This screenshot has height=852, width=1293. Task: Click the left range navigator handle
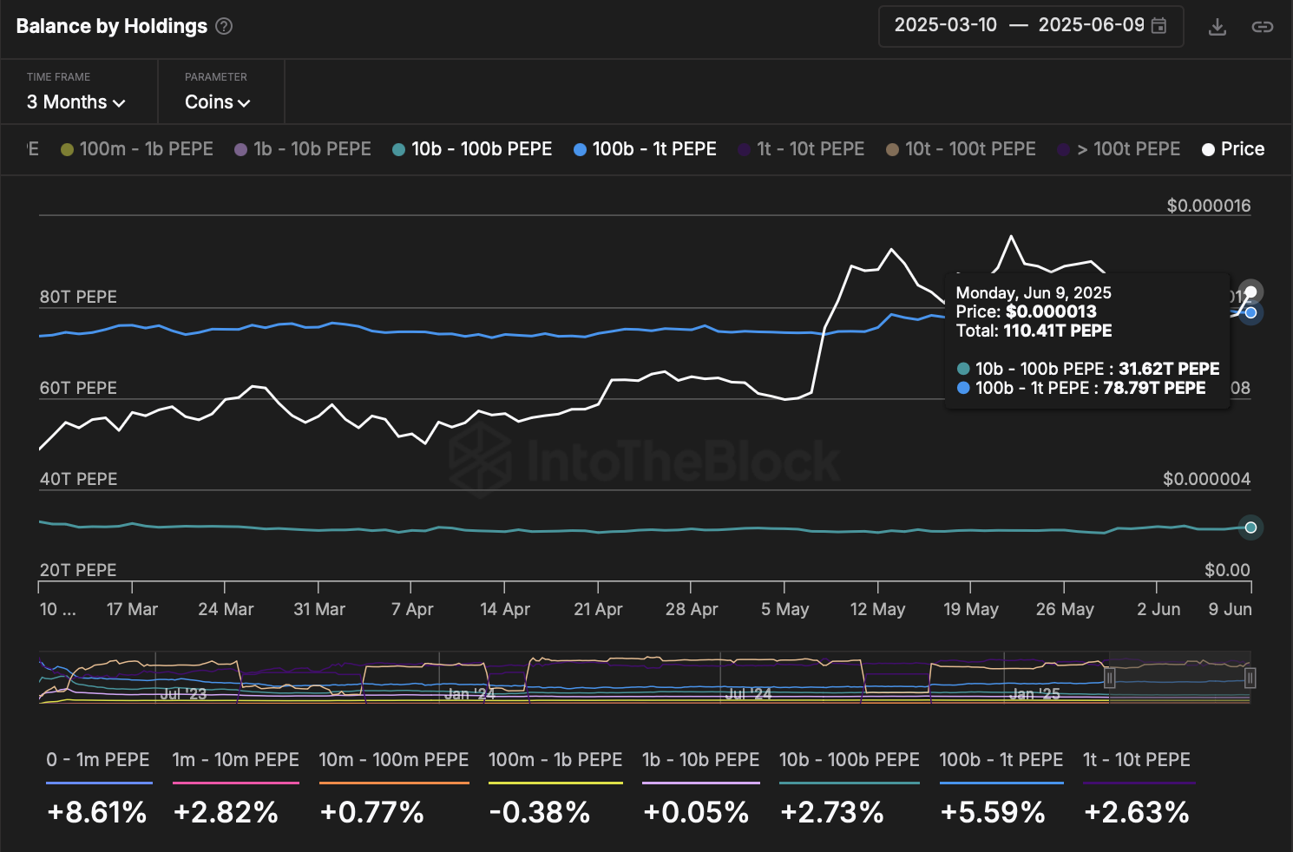(1109, 678)
